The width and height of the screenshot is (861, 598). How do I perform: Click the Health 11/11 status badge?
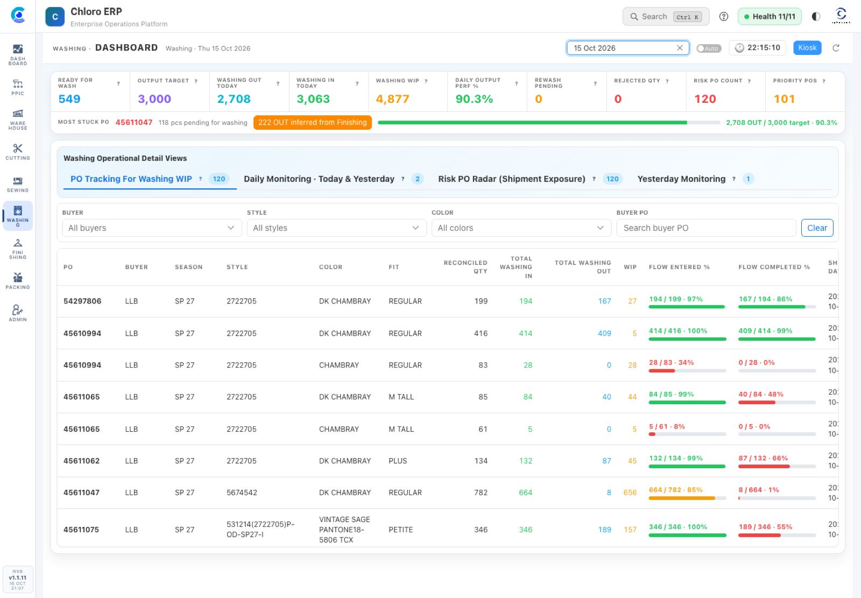769,17
